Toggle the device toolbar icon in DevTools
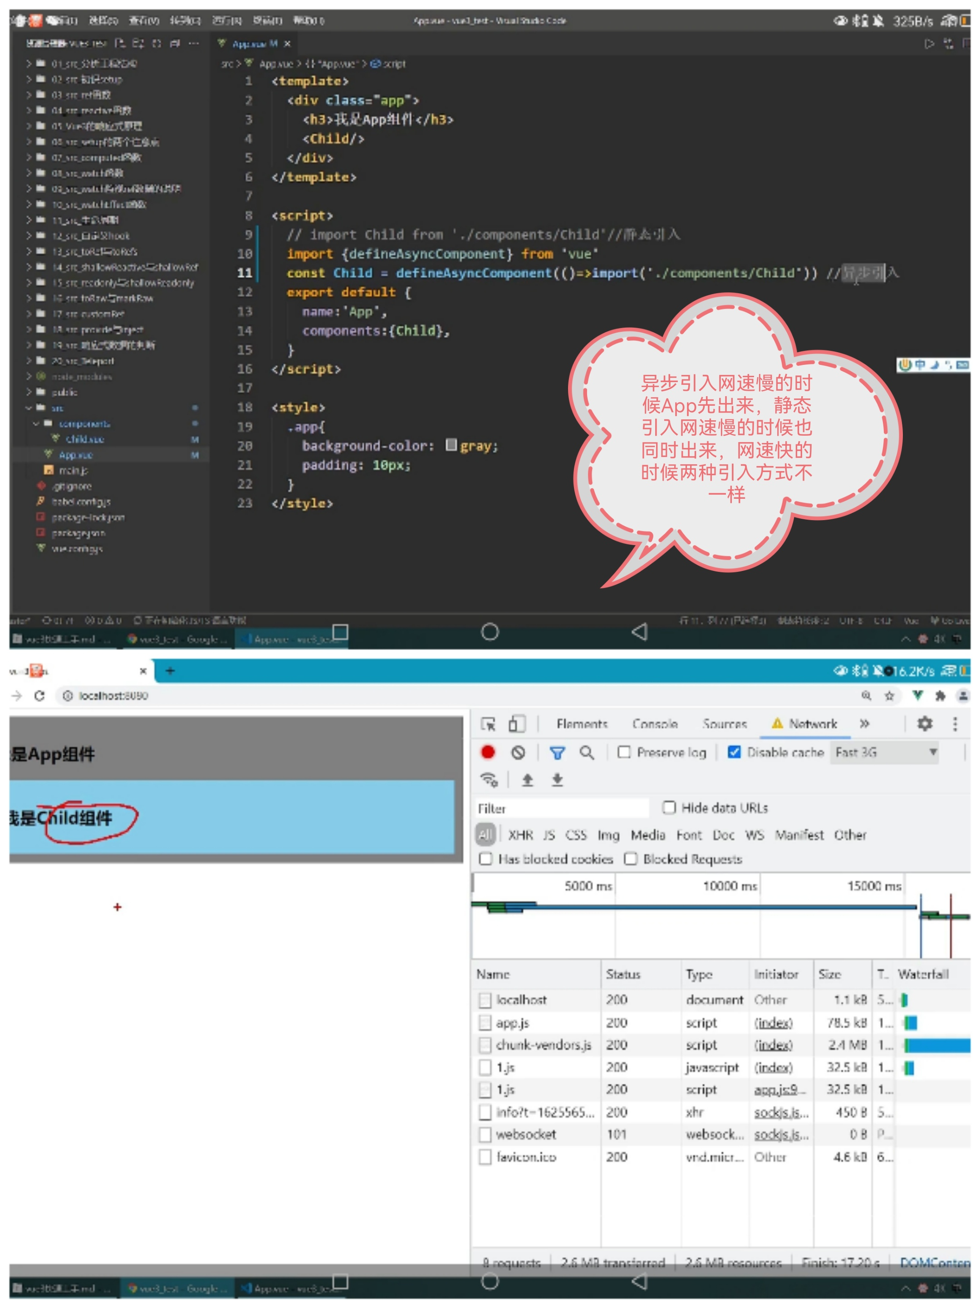Viewport: 980px width, 1308px height. [x=517, y=724]
